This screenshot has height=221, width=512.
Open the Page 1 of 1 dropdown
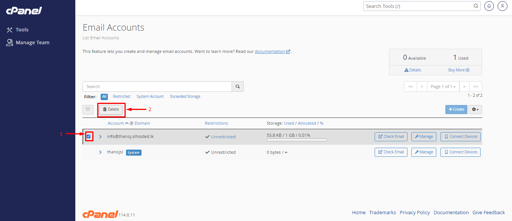pos(443,87)
